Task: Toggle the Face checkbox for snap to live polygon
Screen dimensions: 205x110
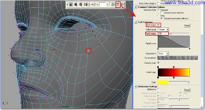Action: coord(158,4)
